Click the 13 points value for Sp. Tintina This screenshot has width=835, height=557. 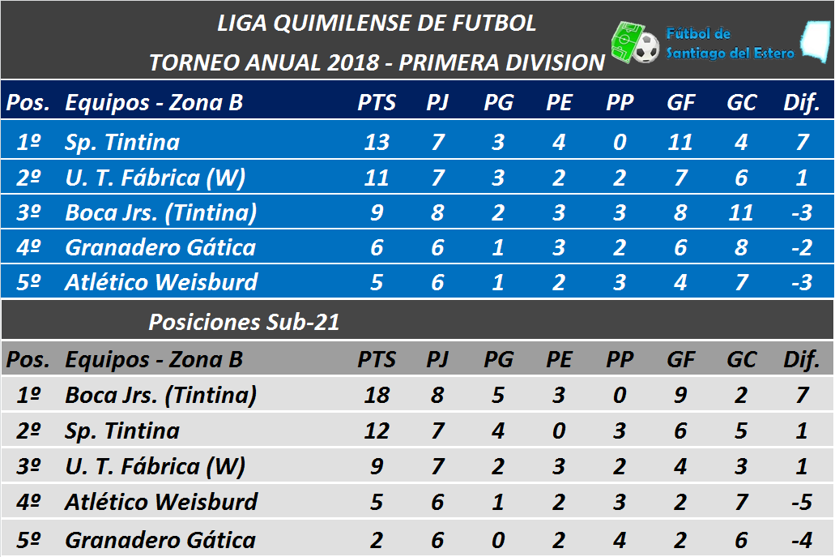pyautogui.click(x=377, y=143)
